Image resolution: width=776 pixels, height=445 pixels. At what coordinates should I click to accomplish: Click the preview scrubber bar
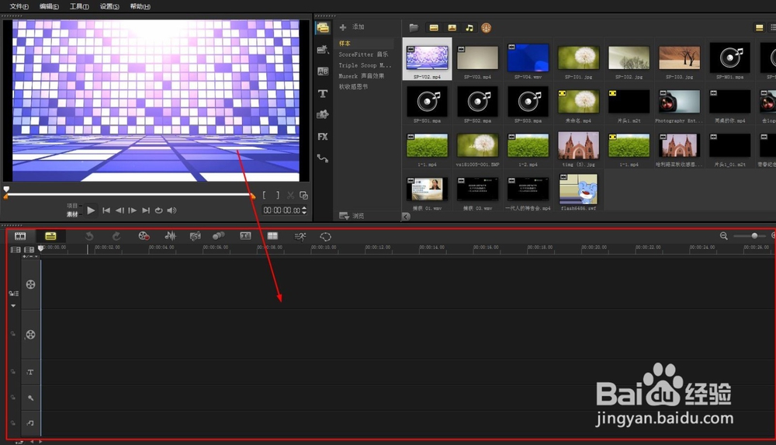130,195
